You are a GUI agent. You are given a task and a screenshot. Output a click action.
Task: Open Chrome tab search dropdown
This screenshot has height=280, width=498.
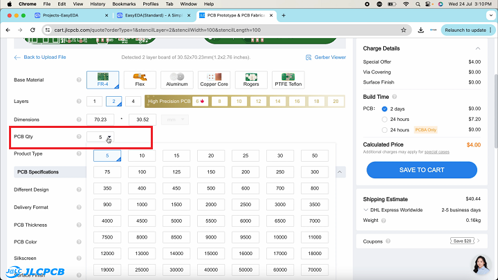coord(491,15)
